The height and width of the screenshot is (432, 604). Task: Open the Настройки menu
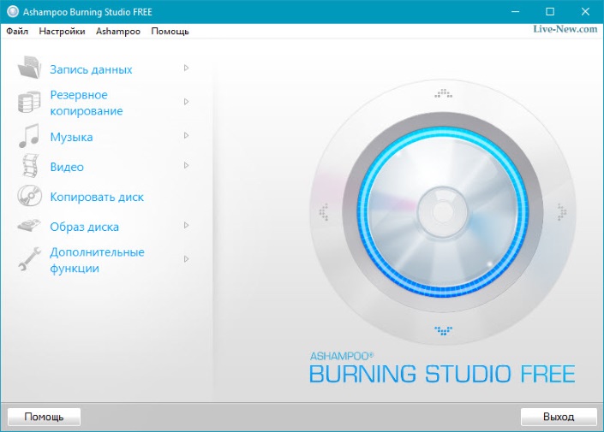62,32
